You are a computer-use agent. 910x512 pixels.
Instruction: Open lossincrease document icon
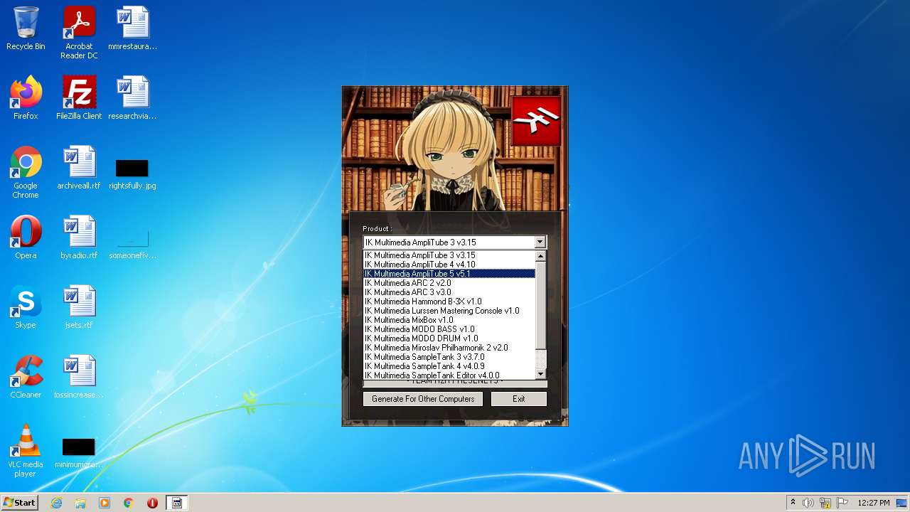79,377
